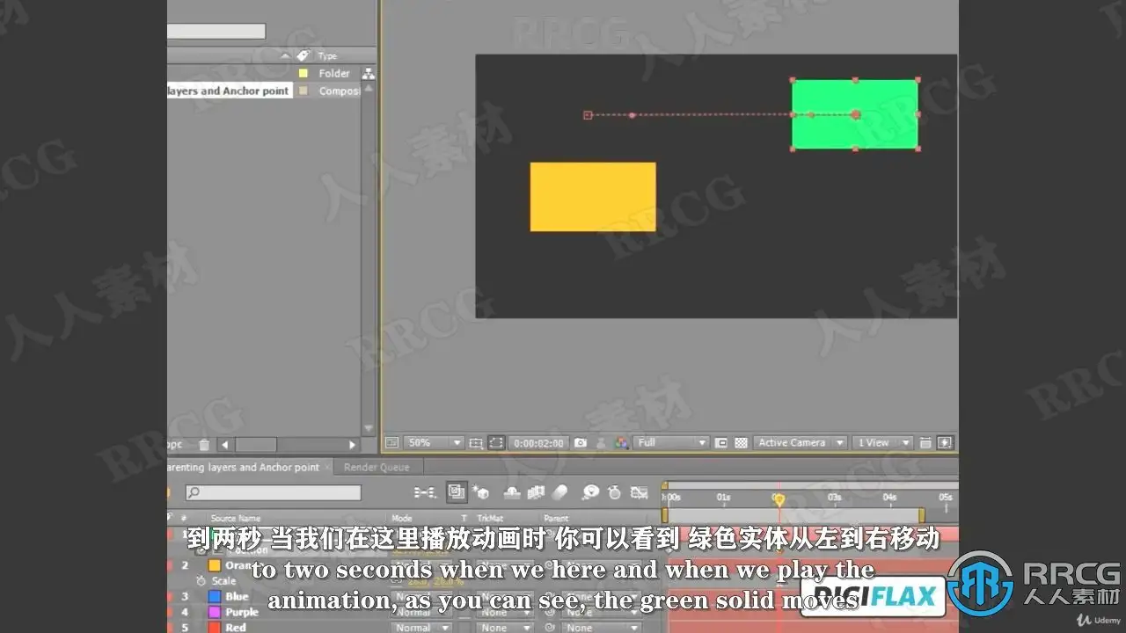1126x633 pixels.
Task: Open the Active Camera view dropdown
Action: (801, 443)
